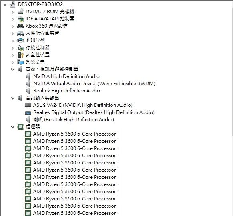The width and height of the screenshot is (233, 216).
Task: Select 列印佇列 label
Action: click(35, 40)
